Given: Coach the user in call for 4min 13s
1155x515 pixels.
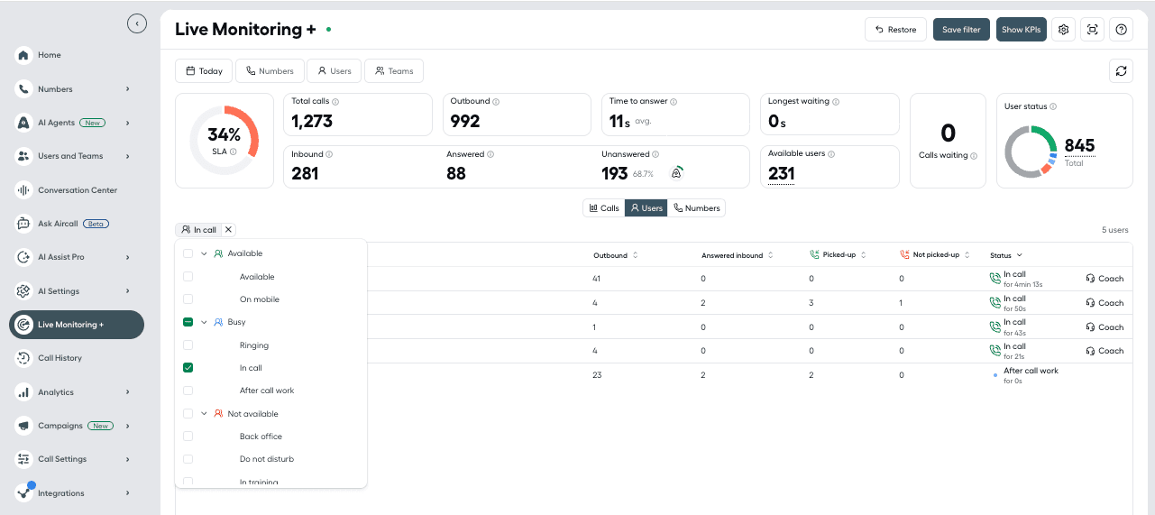Looking at the screenshot, I should pos(1105,279).
